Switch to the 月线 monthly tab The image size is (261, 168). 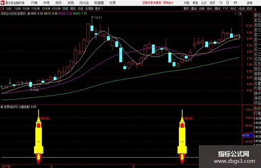[80, 9]
